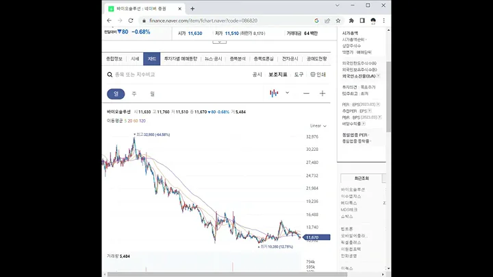Click the vertical page scrollbar thumb
This screenshot has width=493, height=277.
click(x=389, y=97)
